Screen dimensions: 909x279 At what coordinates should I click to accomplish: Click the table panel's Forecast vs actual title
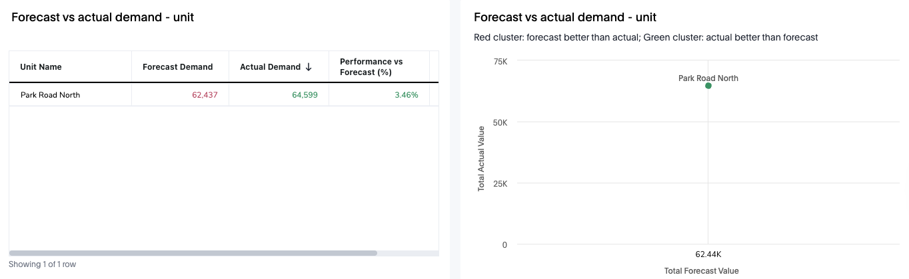[x=103, y=18]
